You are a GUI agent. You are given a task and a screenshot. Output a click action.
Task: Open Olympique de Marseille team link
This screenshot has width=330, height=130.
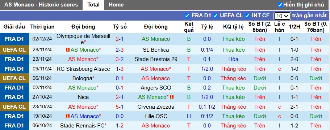point(83,39)
